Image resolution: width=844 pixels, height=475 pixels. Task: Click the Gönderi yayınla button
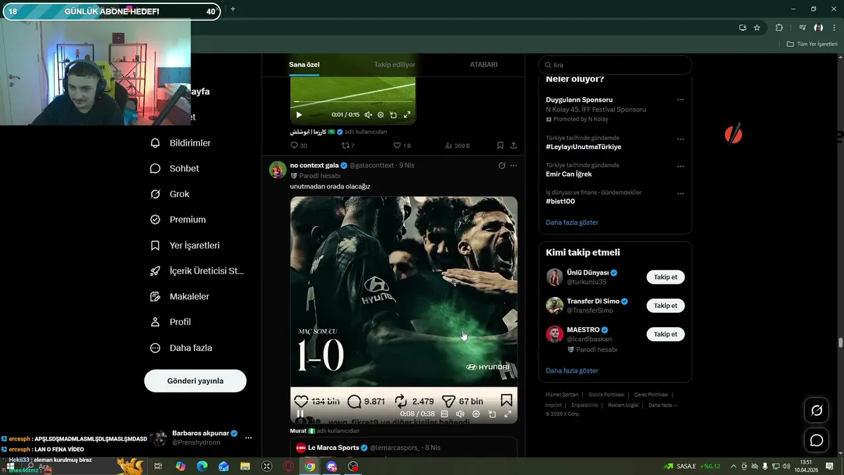(x=195, y=381)
